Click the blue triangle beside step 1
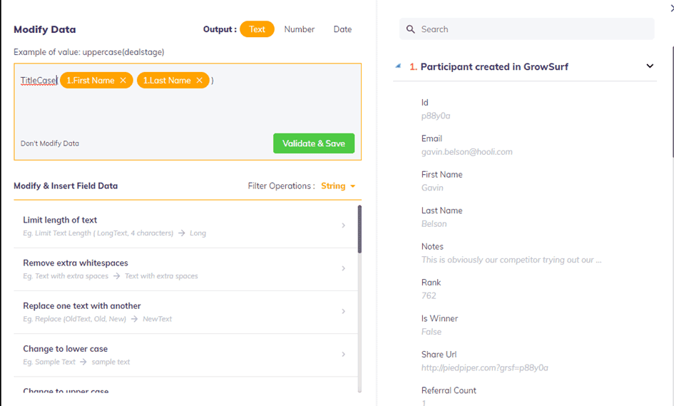 [x=398, y=66]
